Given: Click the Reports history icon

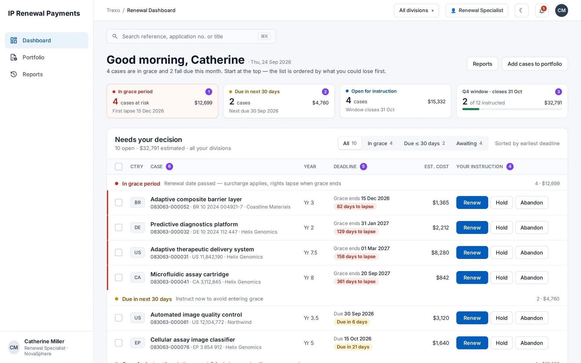Looking at the screenshot, I should click(14, 74).
